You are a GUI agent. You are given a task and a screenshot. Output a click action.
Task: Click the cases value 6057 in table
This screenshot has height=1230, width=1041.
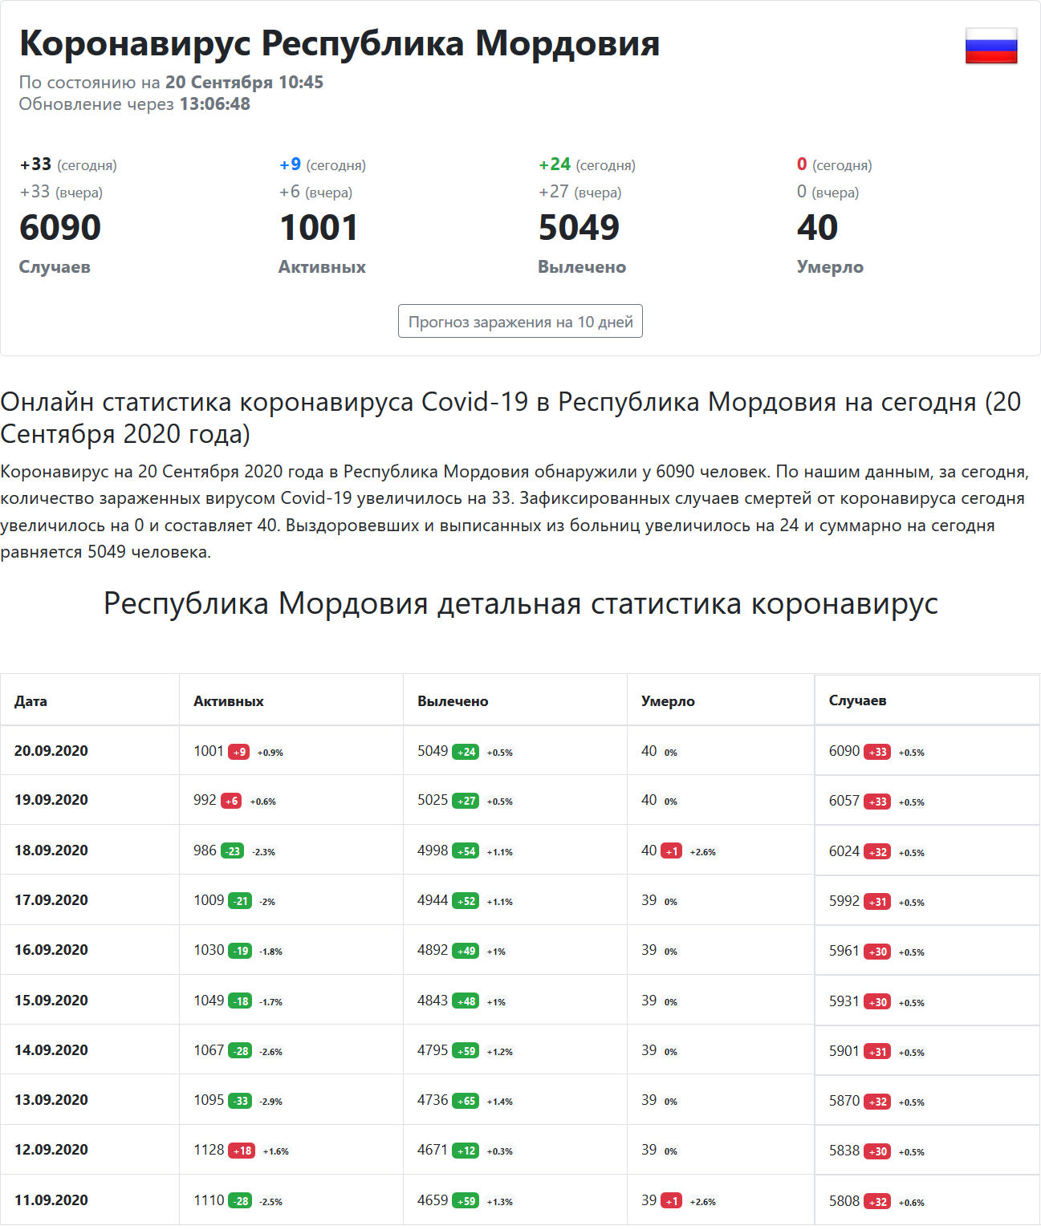844,800
